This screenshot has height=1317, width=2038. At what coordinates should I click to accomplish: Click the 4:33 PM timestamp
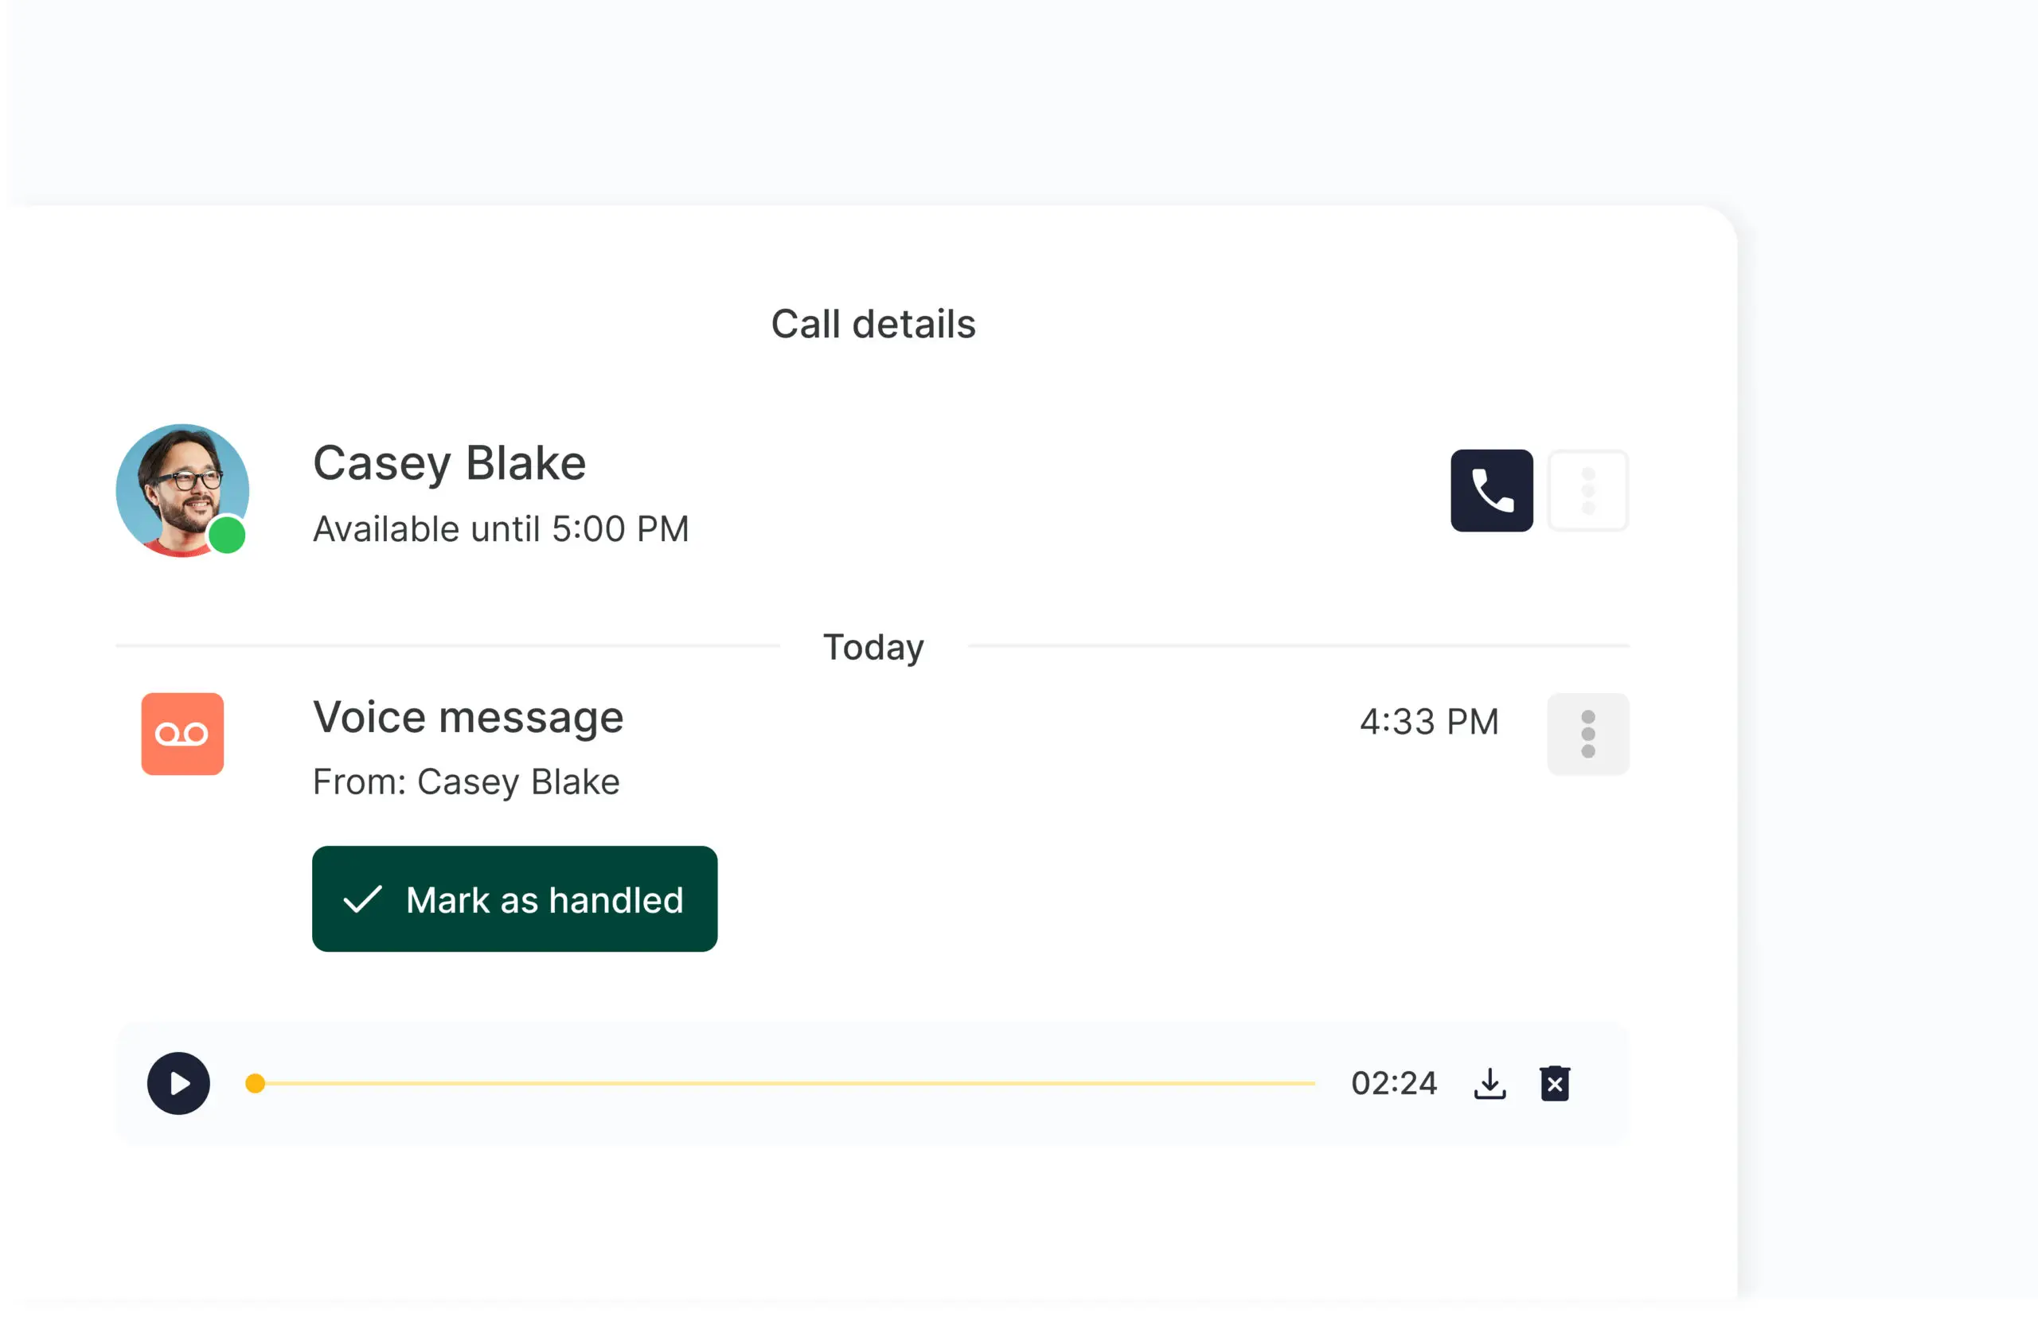point(1428,721)
